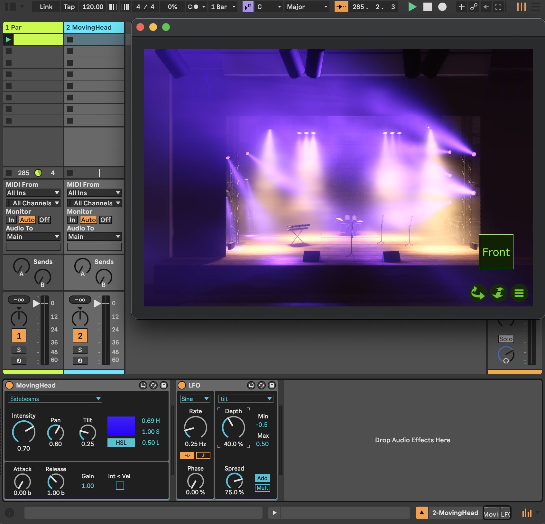This screenshot has width=545, height=524.
Task: Open All Channels dropdown on track 2
Action: [94, 203]
